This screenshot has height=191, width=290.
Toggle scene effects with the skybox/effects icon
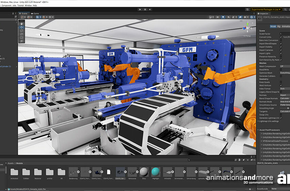233,17
